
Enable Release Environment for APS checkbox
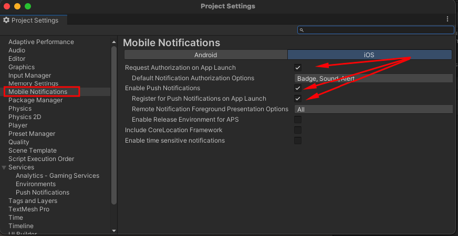pyautogui.click(x=298, y=120)
